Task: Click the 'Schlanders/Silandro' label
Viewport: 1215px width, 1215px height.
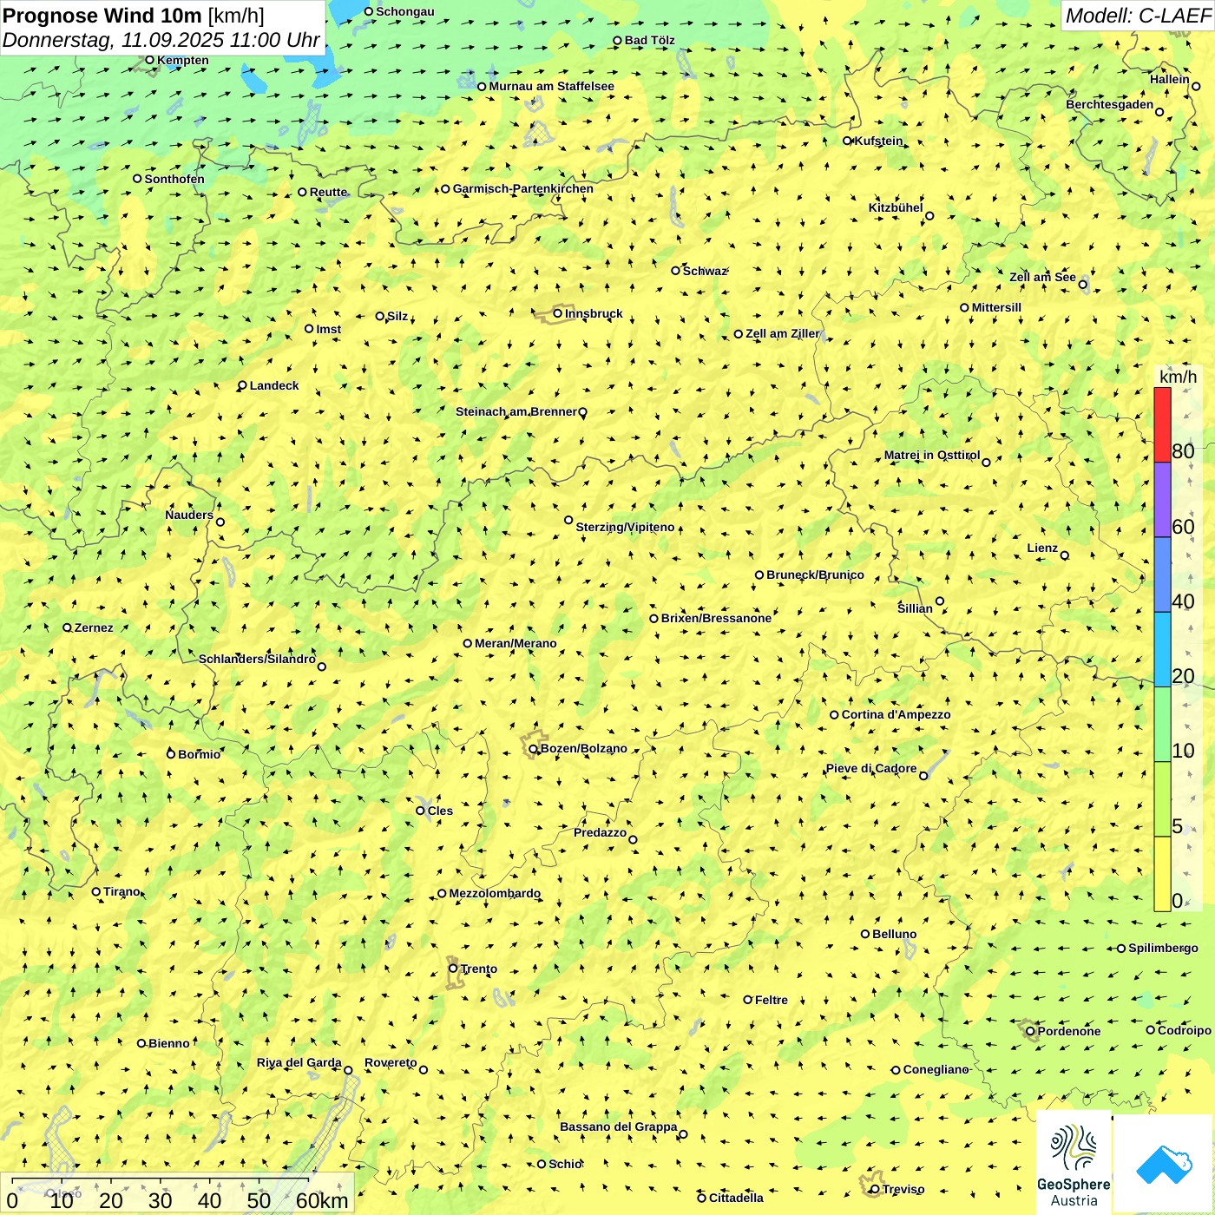Action: 257,659
